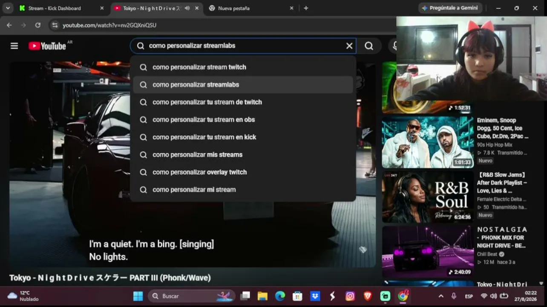Click the weather widget showing 12°C Nublado
Viewport: 547px width, 307px height.
tap(23, 296)
